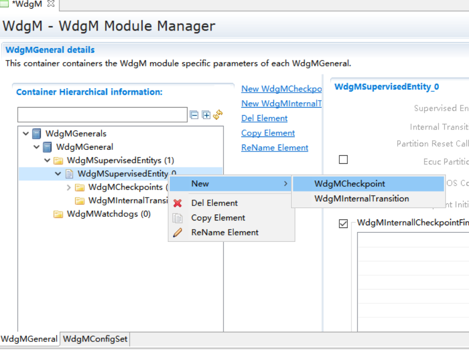469x350 pixels.
Task: Uncheck the WdgMInternallCheckpointFin checkbox
Action: click(x=344, y=224)
